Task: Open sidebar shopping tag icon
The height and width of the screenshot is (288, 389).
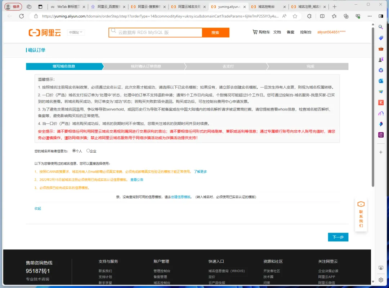Action: click(381, 38)
